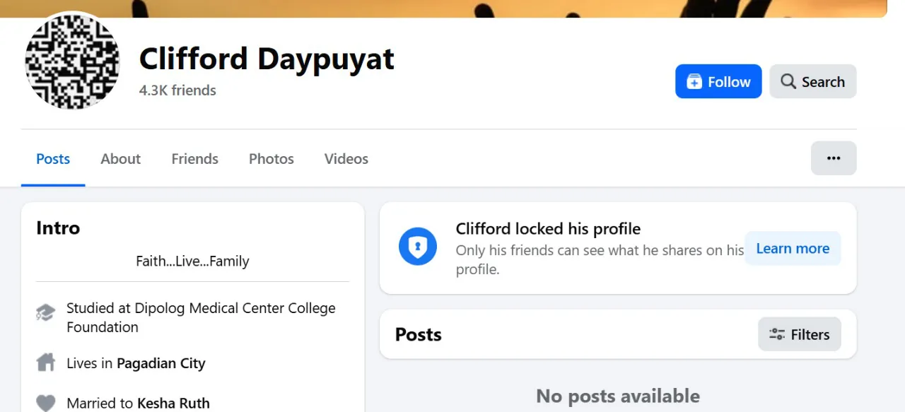Open the QR code profile picture
The image size is (905, 412).
click(x=71, y=61)
